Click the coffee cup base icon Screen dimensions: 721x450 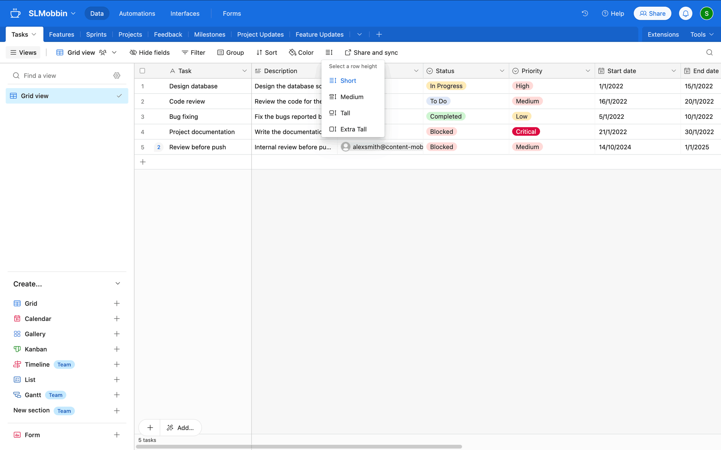point(15,13)
